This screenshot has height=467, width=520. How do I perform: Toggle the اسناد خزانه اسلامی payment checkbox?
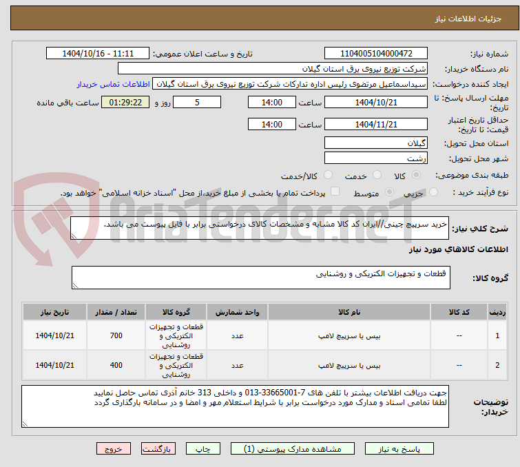tap(335, 191)
